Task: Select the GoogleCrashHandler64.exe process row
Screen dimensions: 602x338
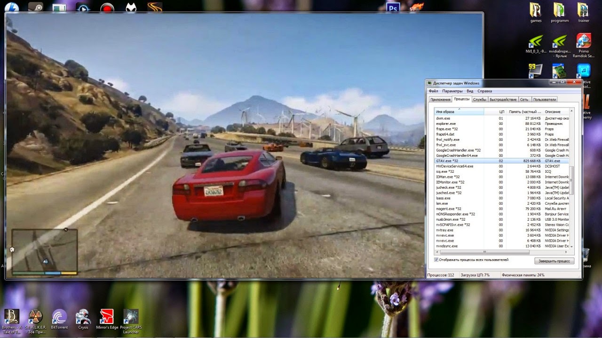Action: tap(502, 155)
